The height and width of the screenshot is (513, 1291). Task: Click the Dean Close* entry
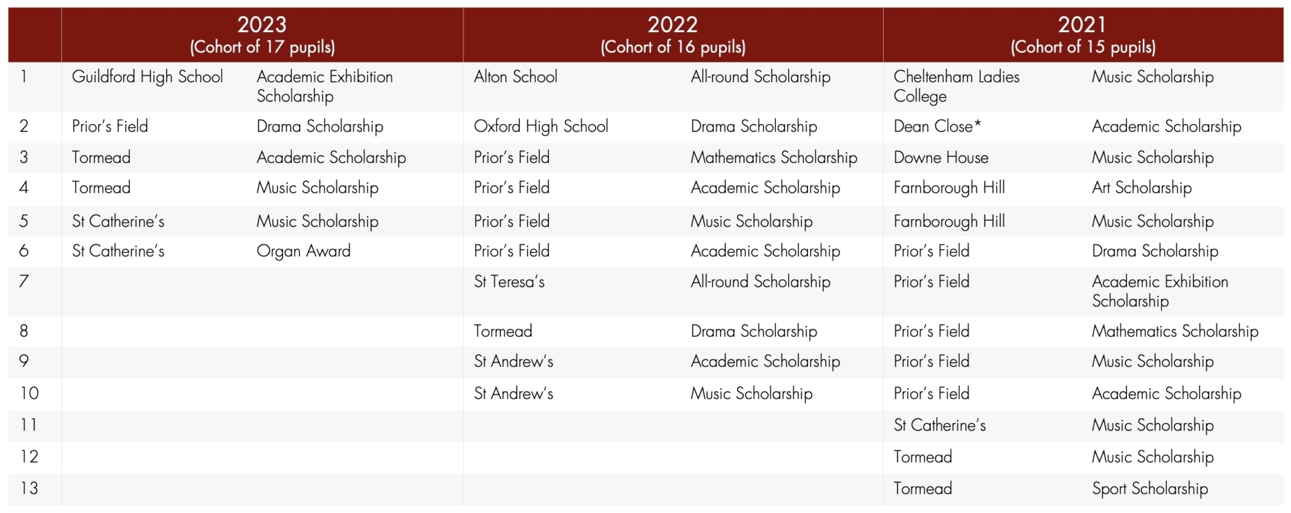937,127
